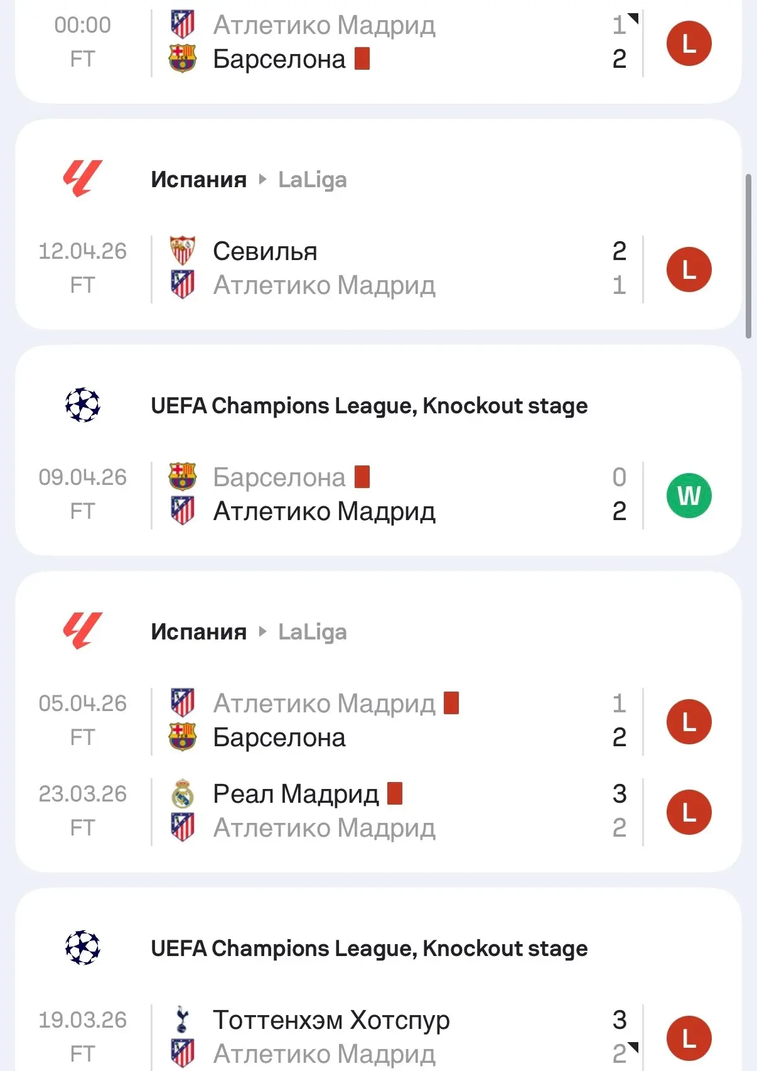Click green W result badge
Viewport: 757px width, 1071px height.
689,496
